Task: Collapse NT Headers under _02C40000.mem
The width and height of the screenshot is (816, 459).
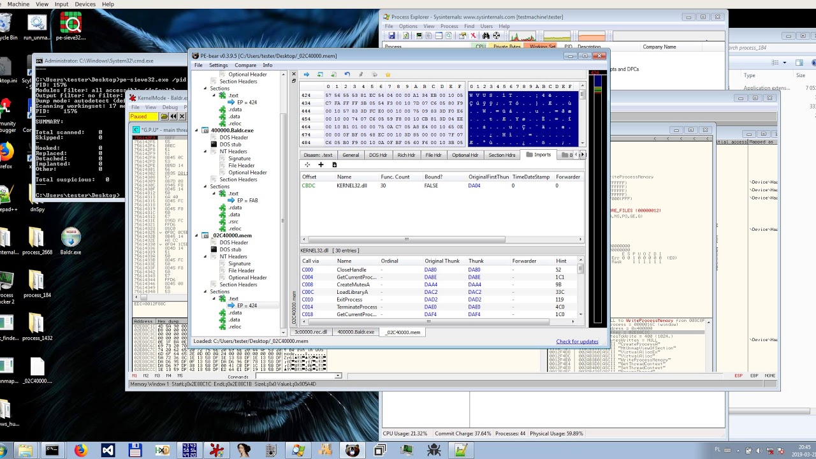Action: pyautogui.click(x=206, y=256)
